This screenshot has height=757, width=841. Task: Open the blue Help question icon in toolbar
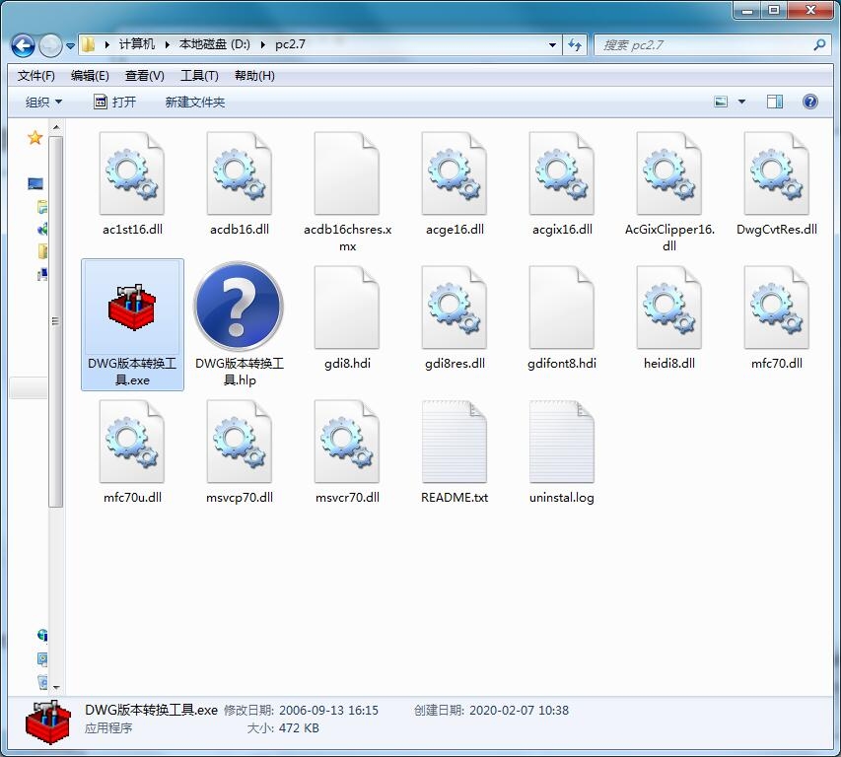coord(809,102)
